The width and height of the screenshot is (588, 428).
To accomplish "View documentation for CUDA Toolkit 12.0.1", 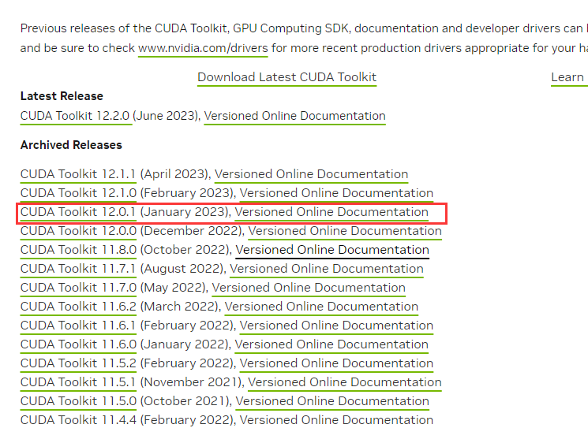I will 331,212.
